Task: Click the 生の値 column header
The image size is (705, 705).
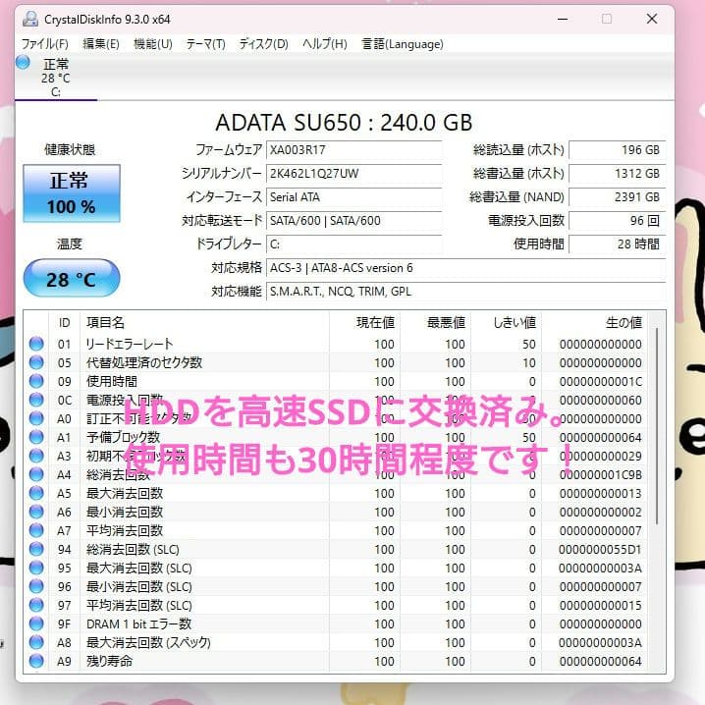Action: point(595,322)
